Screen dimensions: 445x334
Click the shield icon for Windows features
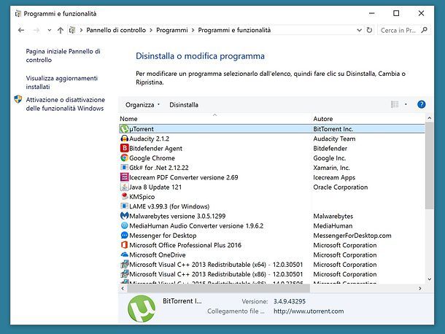pos(18,99)
